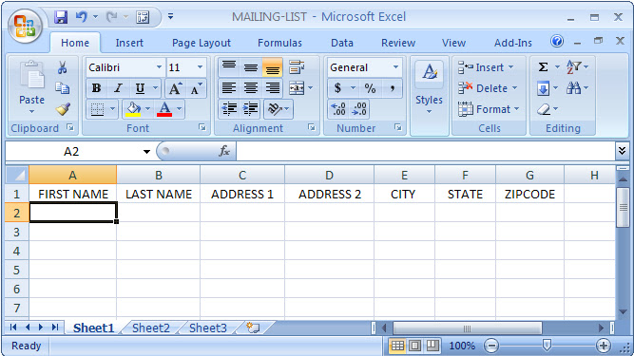This screenshot has width=634, height=356.
Task: Toggle Align Text Left
Action: coord(229,88)
